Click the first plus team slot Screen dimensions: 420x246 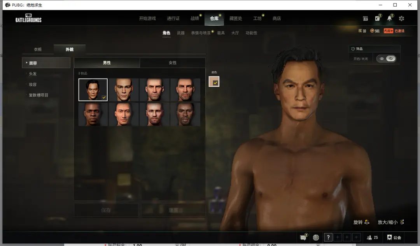[338, 237]
